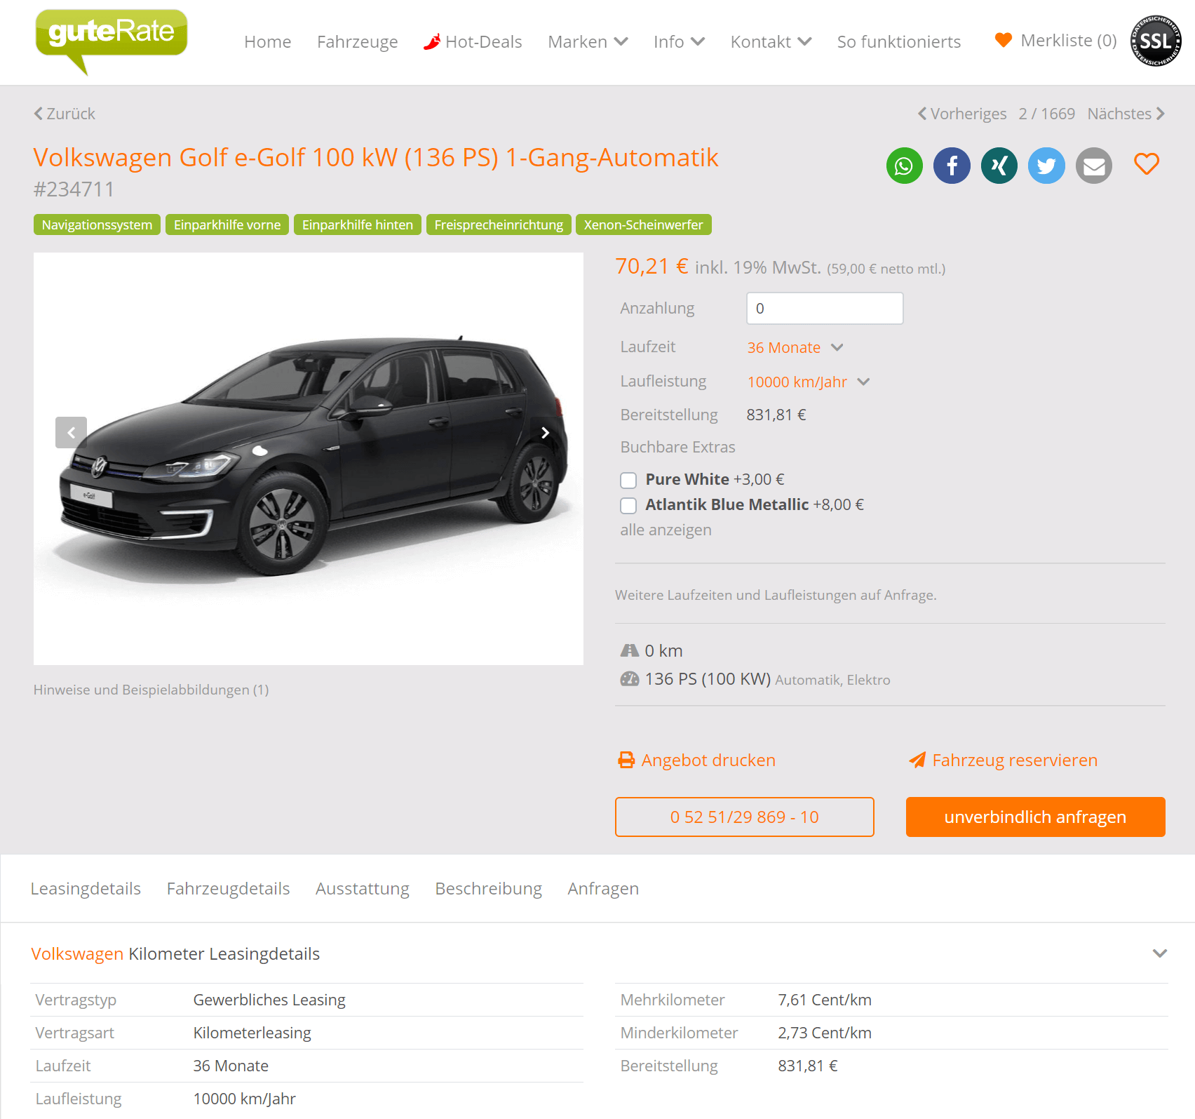Click Hinweise und Beispielabbildungen (1) link

(151, 690)
